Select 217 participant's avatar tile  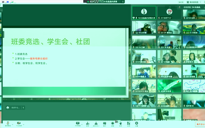point(169,13)
